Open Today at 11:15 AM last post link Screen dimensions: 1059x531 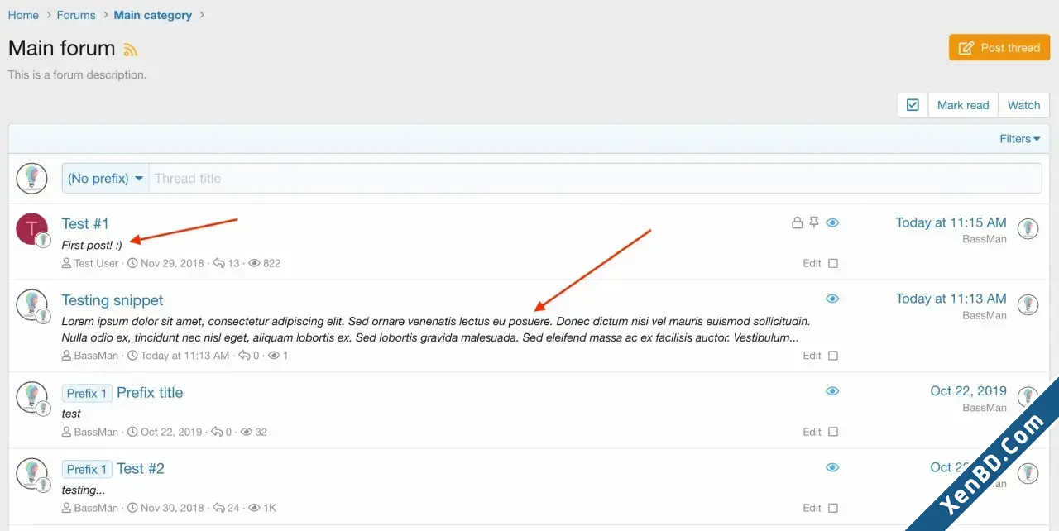click(x=951, y=222)
